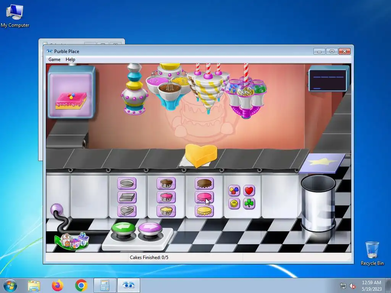Choose the vanilla yellow batter button
Screen dimensions: 391x293
[x=166, y=211]
